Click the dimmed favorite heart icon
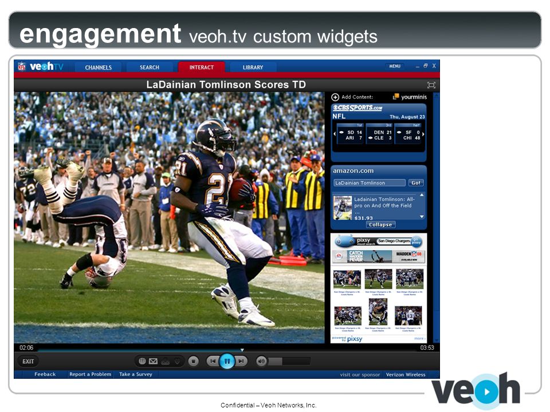The height and width of the screenshot is (412, 550). coord(178,361)
